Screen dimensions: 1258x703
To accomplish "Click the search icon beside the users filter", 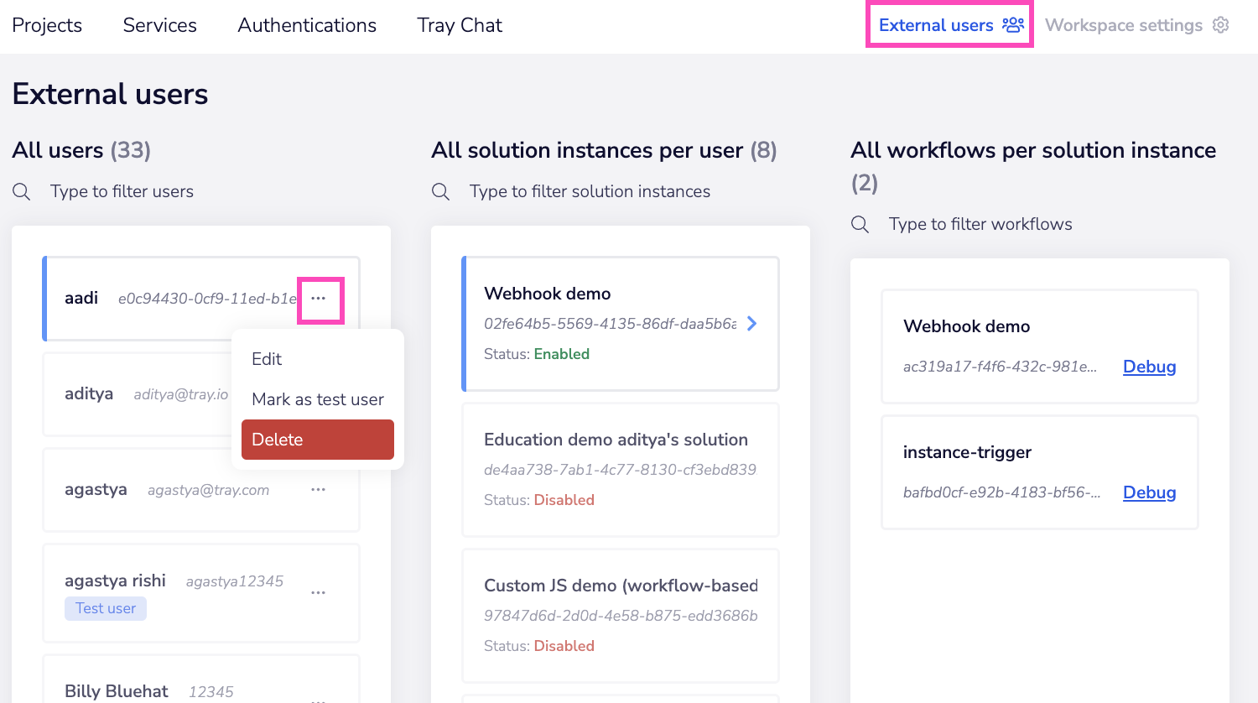I will 22,192.
